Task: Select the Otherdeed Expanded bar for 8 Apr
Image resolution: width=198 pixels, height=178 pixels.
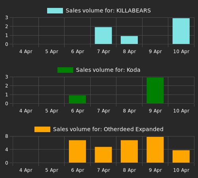Action: tap(129, 151)
